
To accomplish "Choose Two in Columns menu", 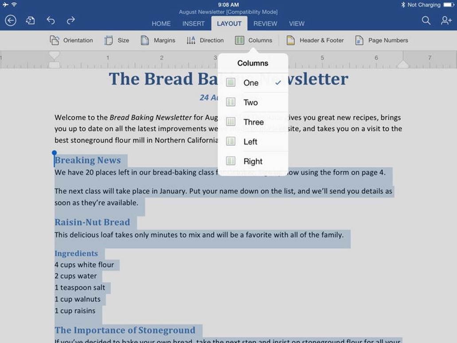I will tap(253, 103).
